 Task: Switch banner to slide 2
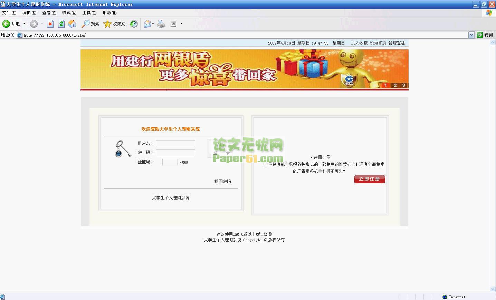click(x=395, y=85)
